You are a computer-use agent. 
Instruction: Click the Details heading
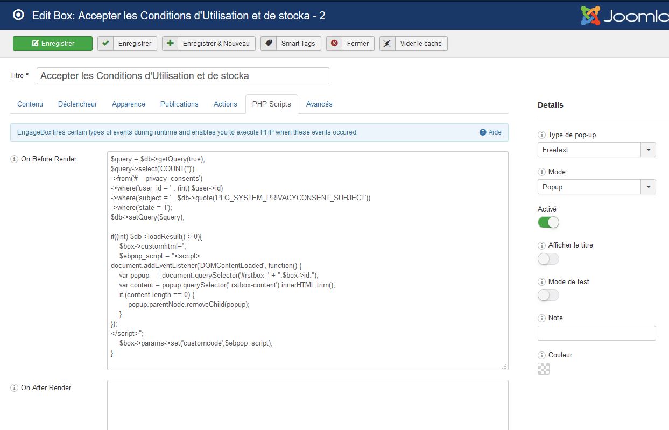pos(551,105)
